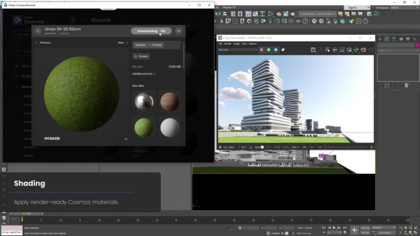420x236 pixels.
Task: Open View menu in V-Ray Frame Buffer
Action: 244,44
